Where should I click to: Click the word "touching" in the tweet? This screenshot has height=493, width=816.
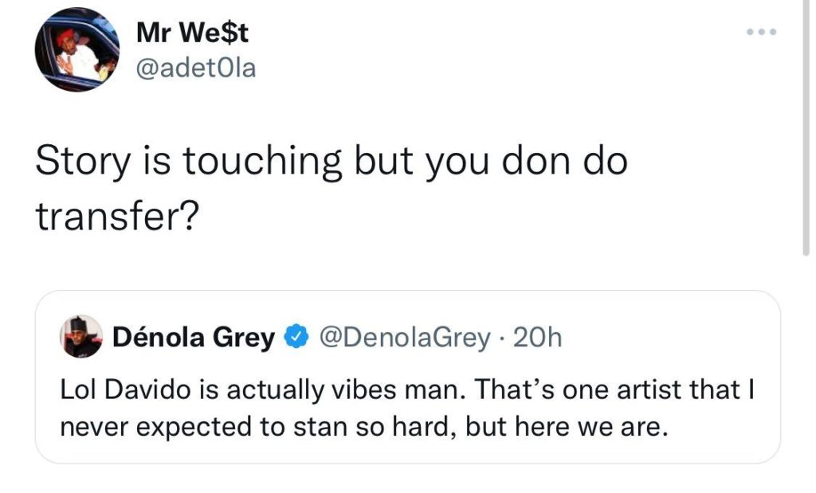click(x=262, y=163)
